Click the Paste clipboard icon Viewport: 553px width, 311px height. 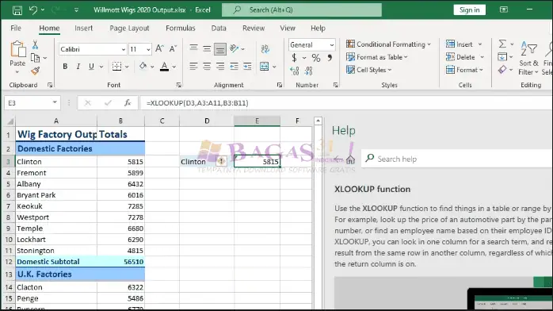coord(17,49)
